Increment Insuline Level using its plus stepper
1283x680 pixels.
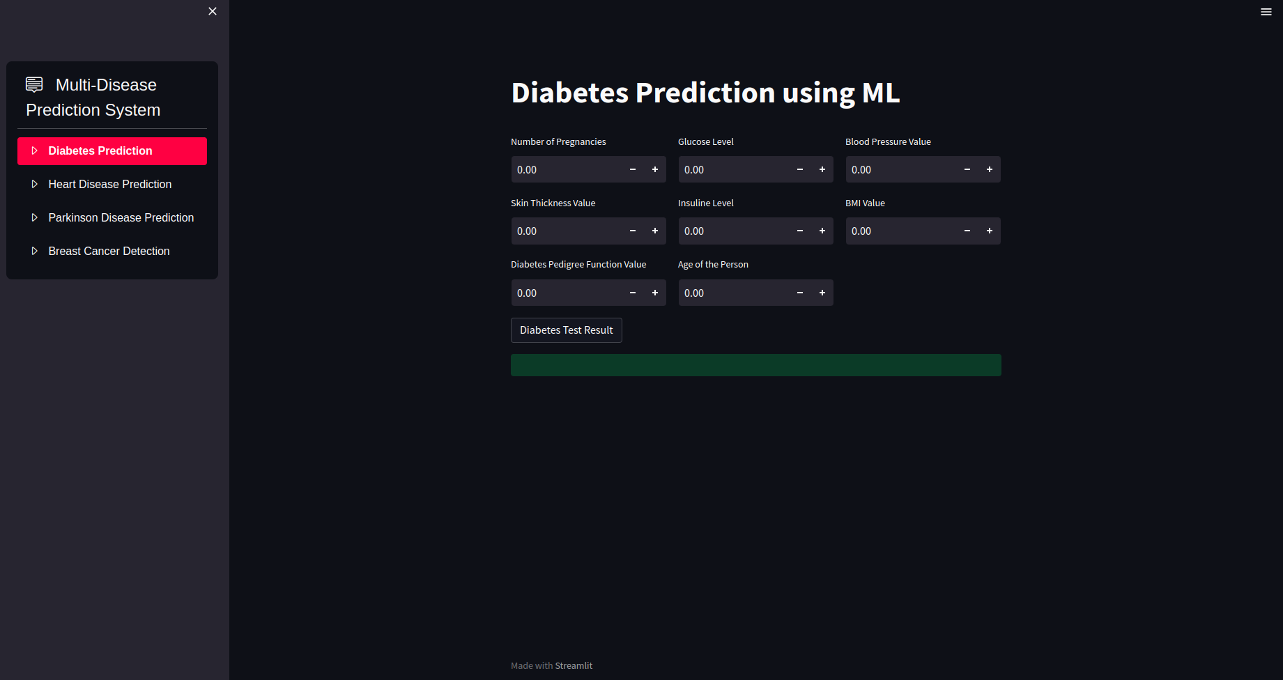822,231
